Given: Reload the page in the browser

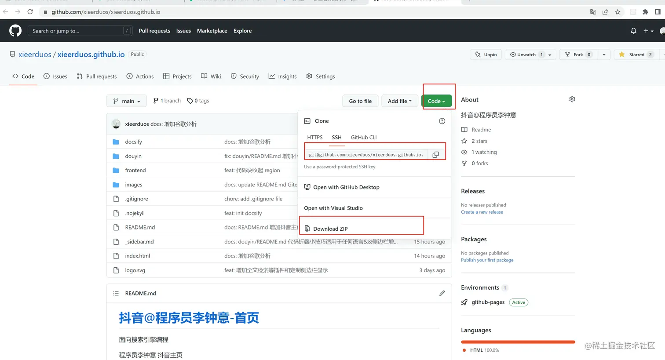Looking at the screenshot, I should click(x=30, y=12).
